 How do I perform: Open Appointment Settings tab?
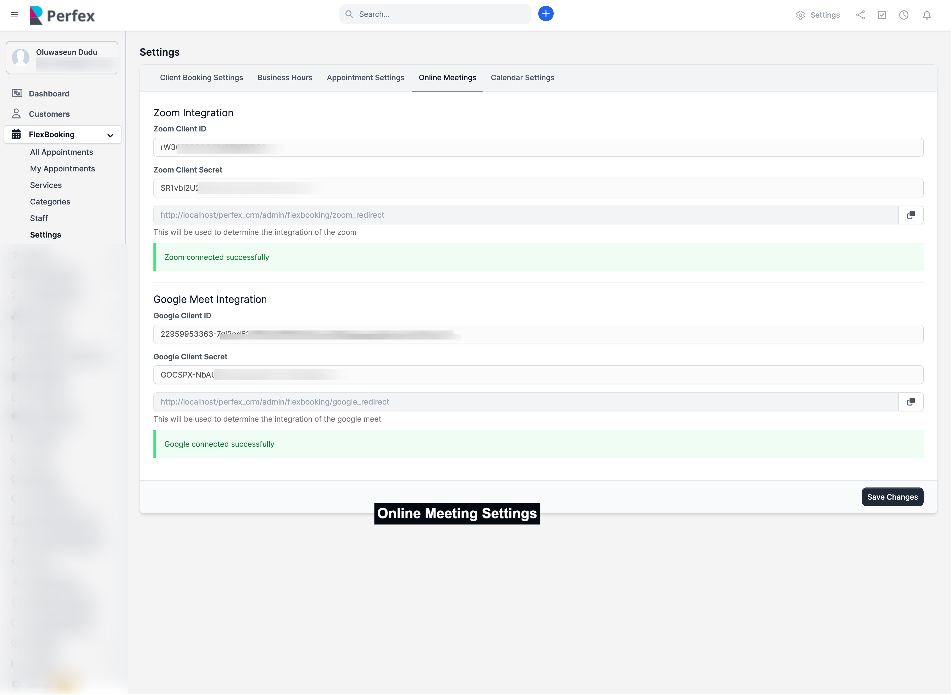(x=365, y=77)
